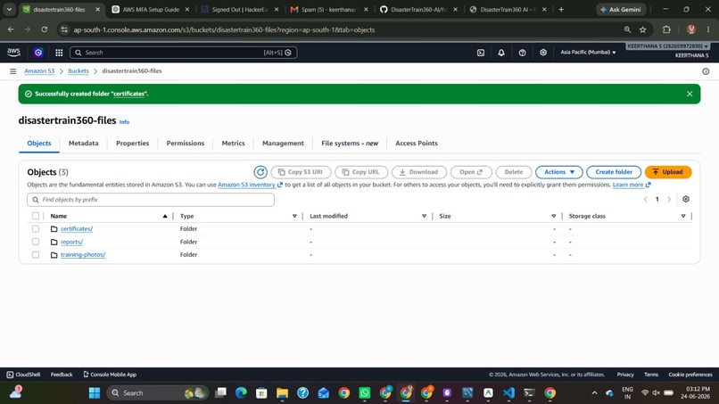Open the AWS help question-mark icon
Screen dimensions: 719x404
click(x=522, y=53)
